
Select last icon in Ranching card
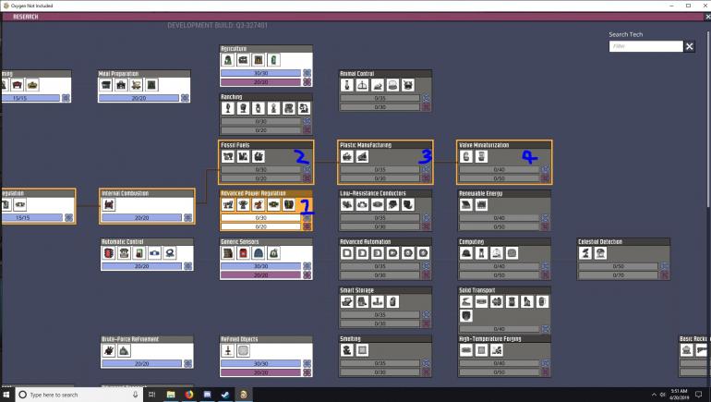point(304,108)
